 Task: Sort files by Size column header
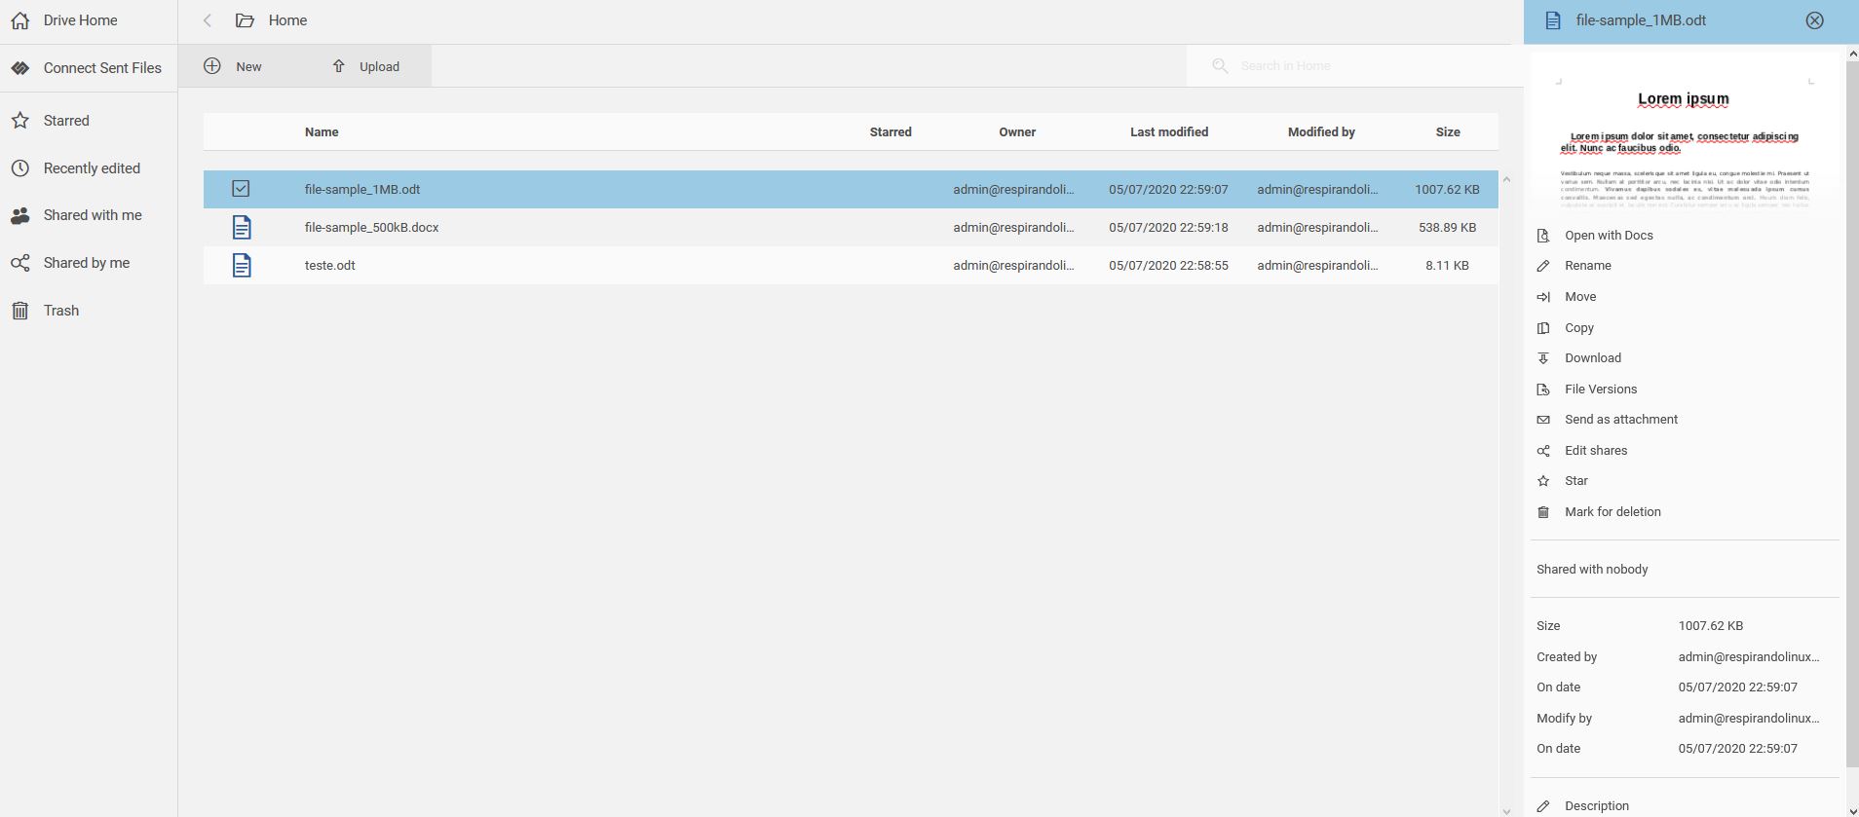(x=1447, y=132)
